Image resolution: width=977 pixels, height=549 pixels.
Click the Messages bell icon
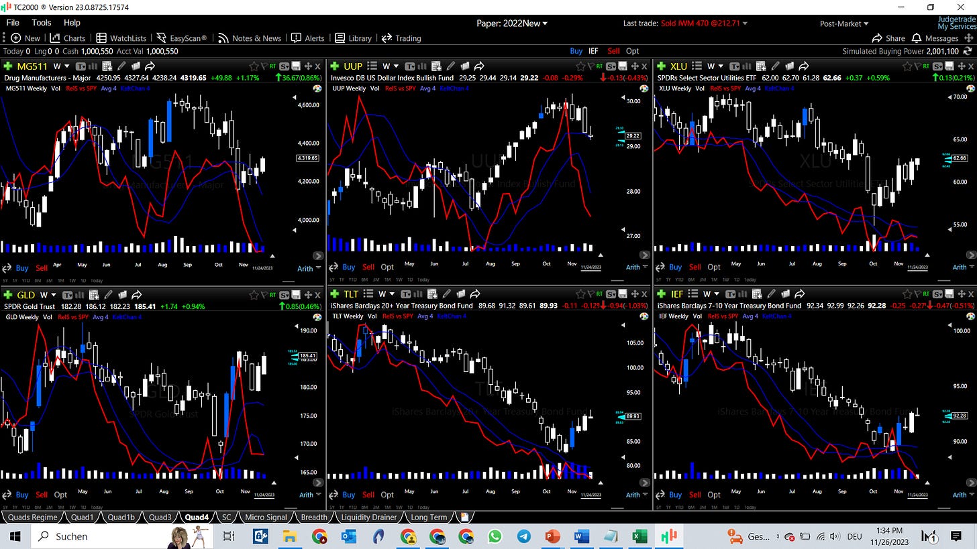(x=917, y=38)
